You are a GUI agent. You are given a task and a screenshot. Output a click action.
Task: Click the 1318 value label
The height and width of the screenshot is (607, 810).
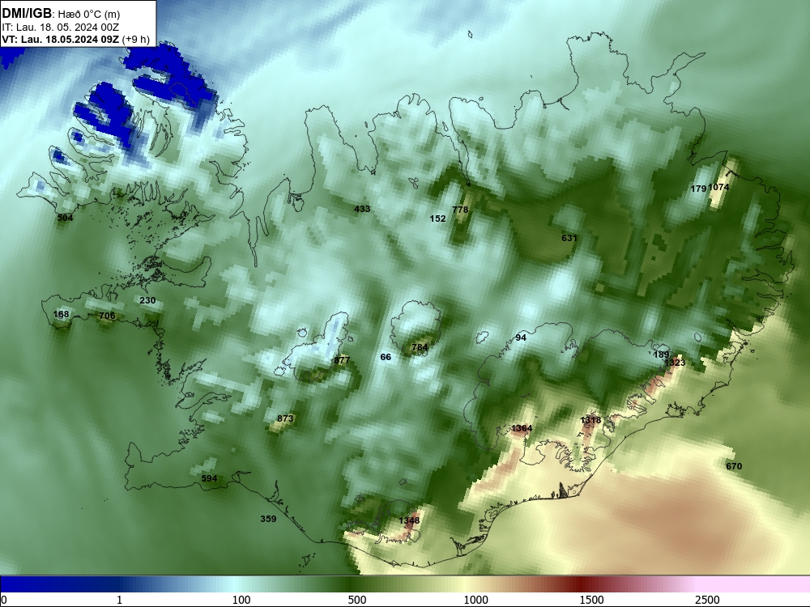[x=590, y=420]
